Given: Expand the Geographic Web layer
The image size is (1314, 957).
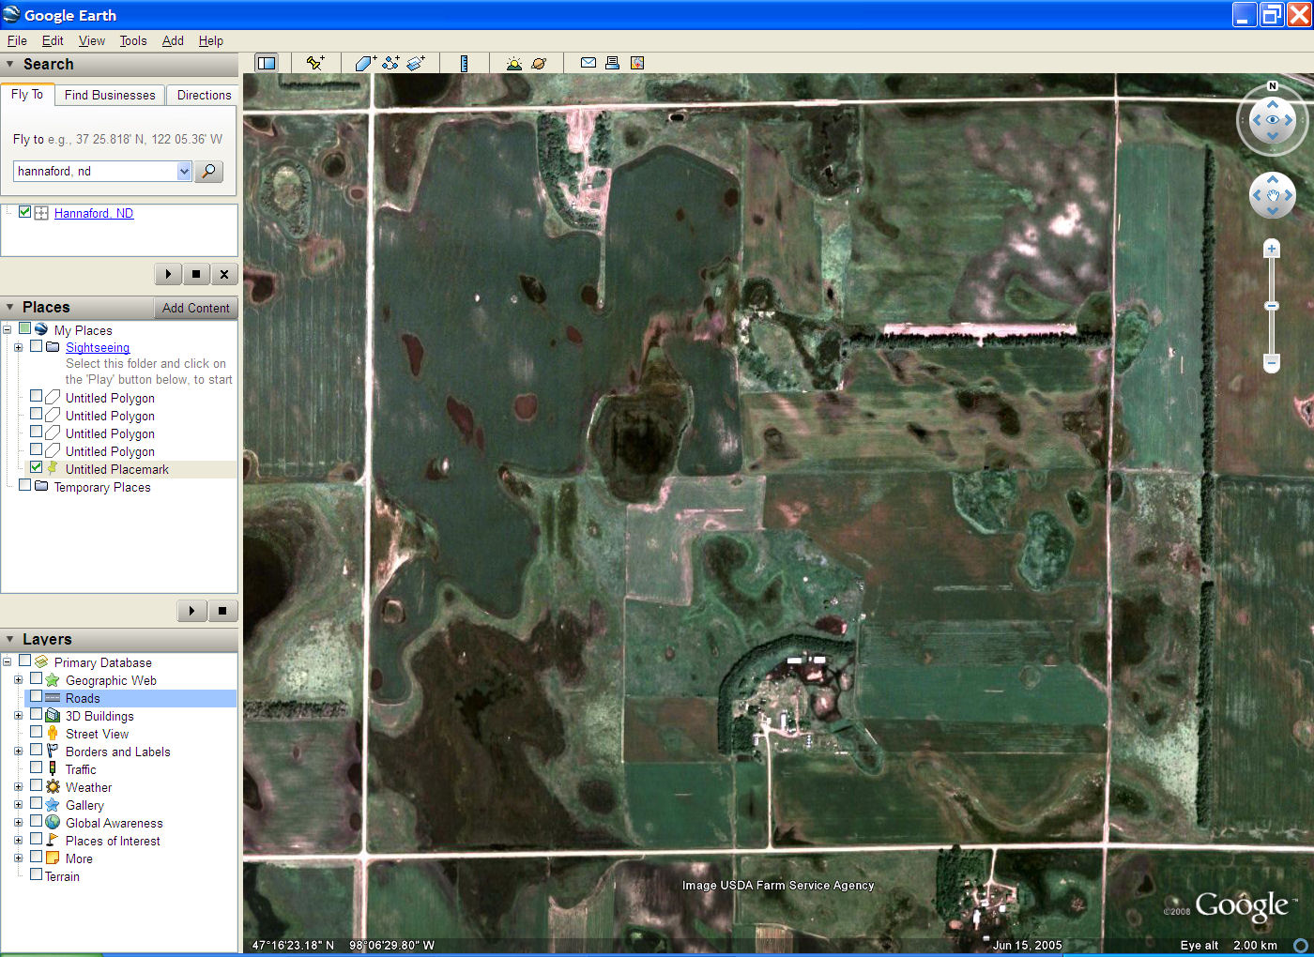Looking at the screenshot, I should tap(18, 680).
